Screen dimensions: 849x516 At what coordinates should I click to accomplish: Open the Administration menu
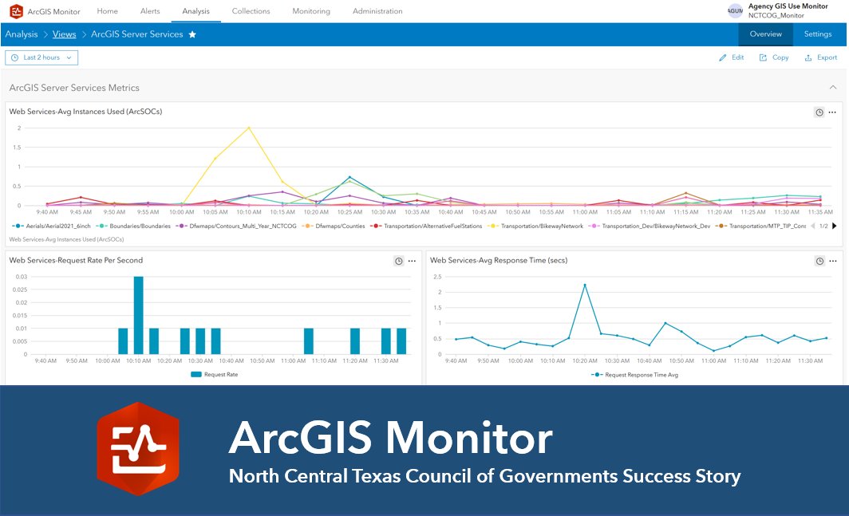(377, 11)
